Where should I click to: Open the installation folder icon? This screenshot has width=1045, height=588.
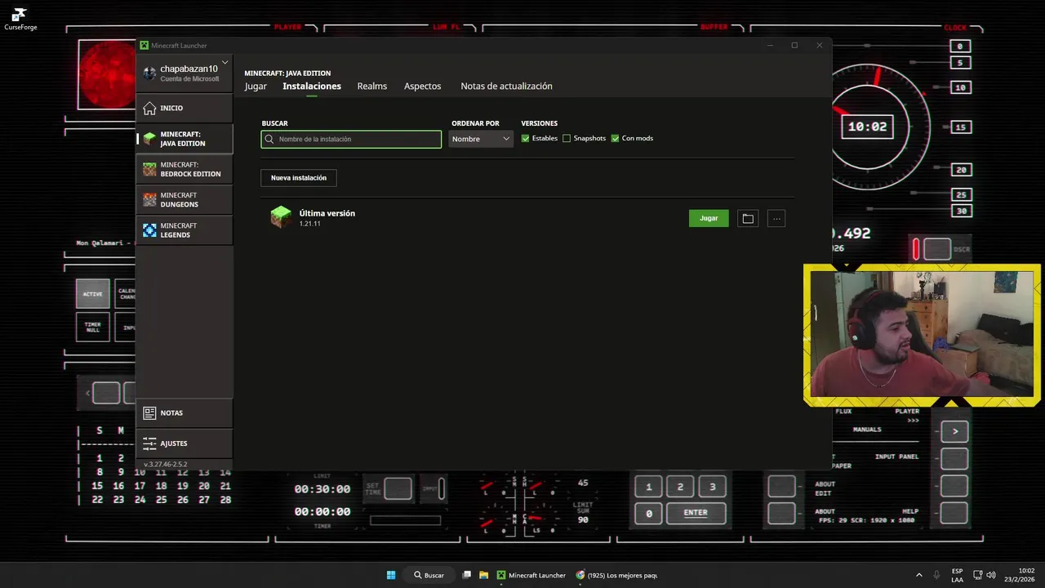(748, 218)
